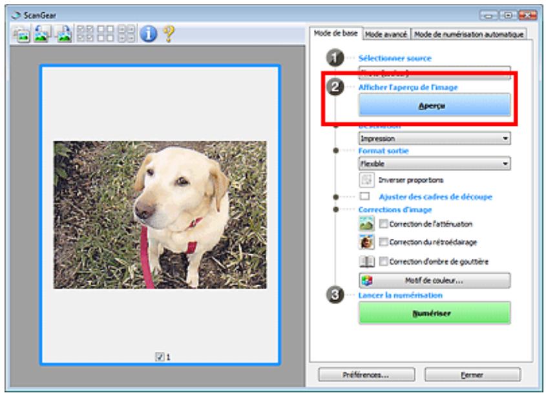Viewport: 546px width, 393px height.
Task: Open the Préférences button
Action: pyautogui.click(x=366, y=375)
